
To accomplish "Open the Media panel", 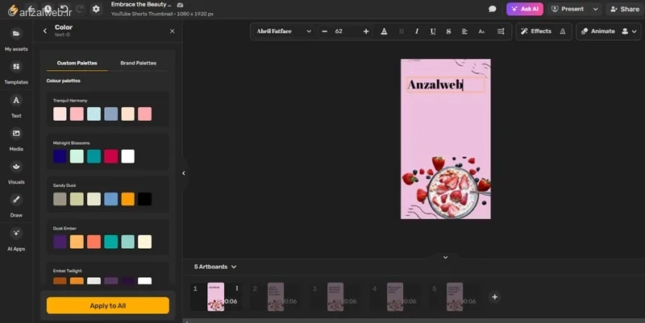I will [16, 139].
